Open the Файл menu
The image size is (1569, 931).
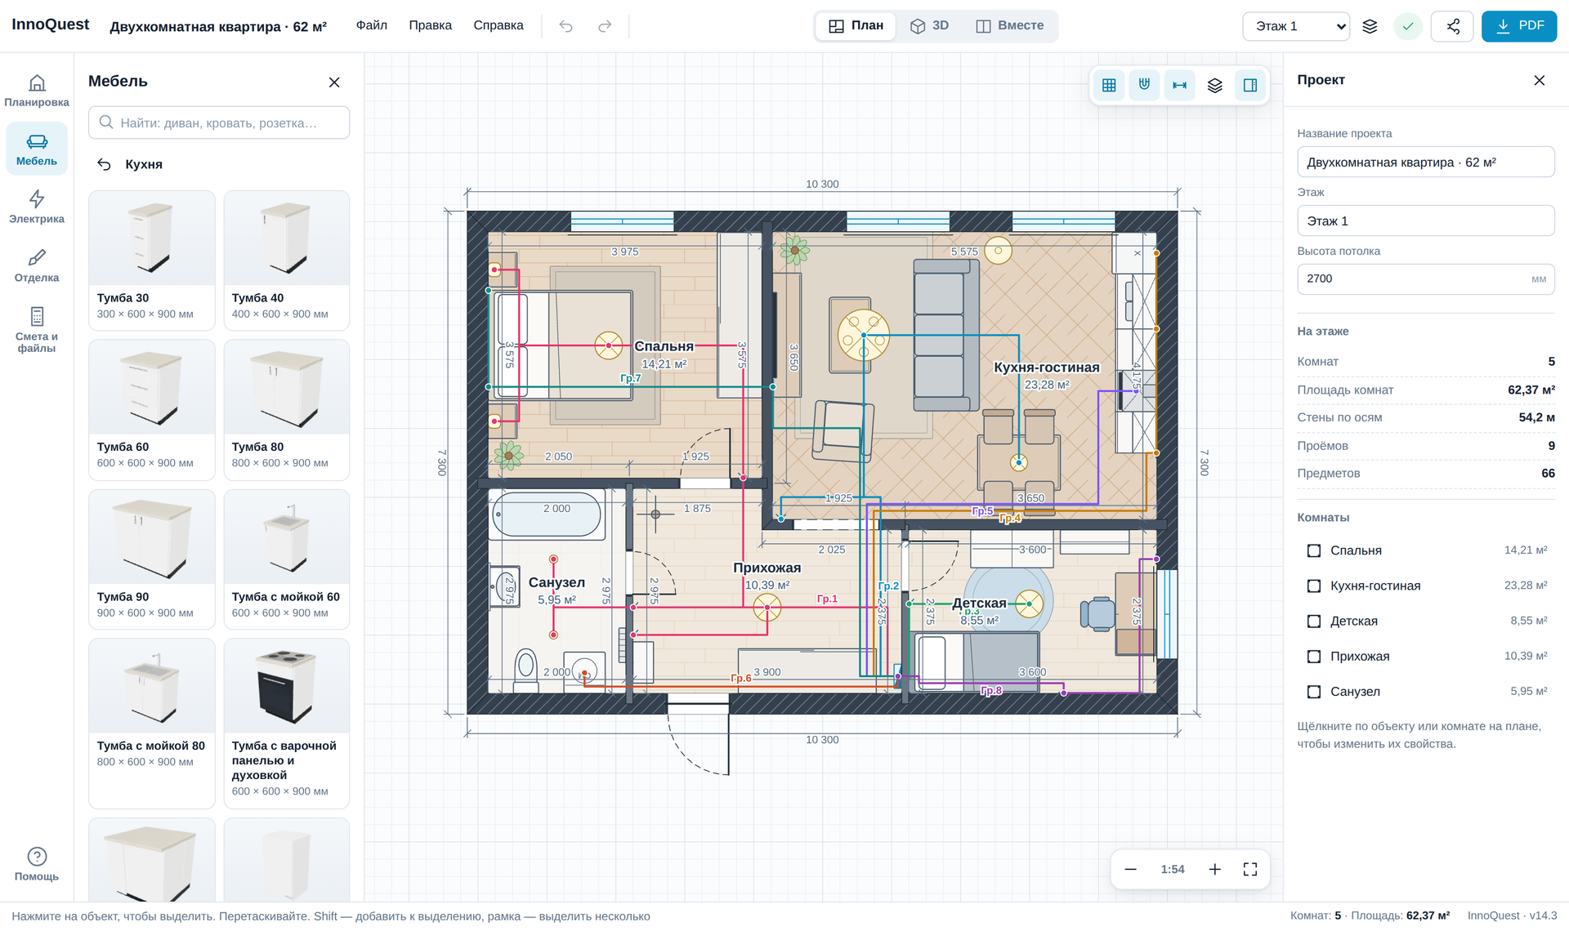tap(372, 25)
